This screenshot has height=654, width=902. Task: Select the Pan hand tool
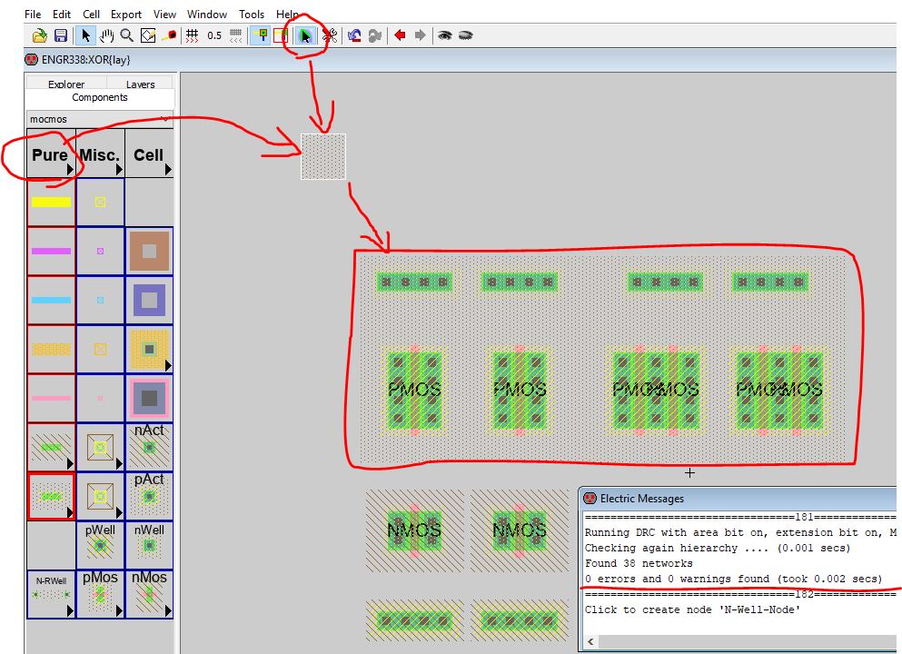106,35
